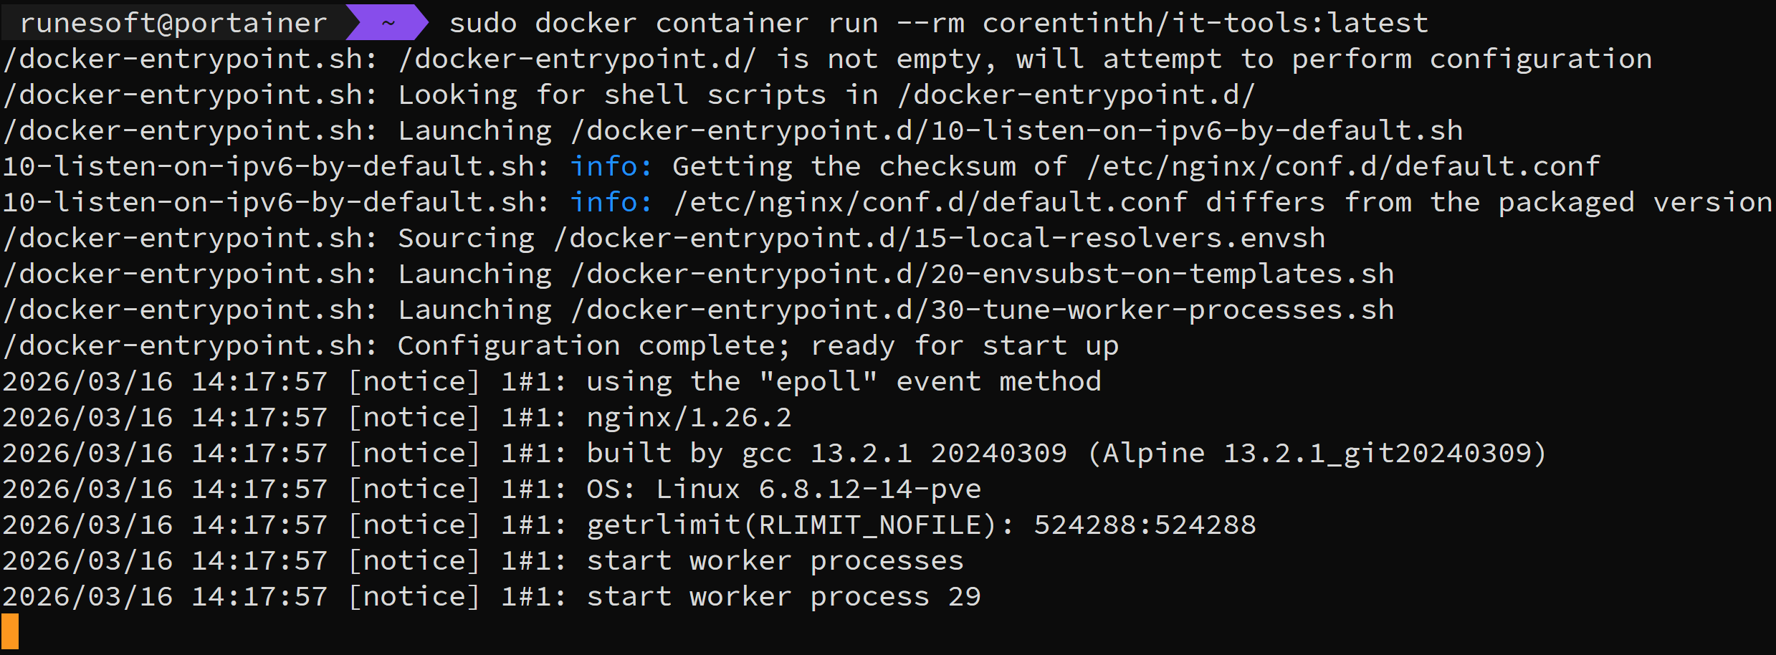This screenshot has height=655, width=1776.
Task: Click the runesoft@portainer prompt segment
Action: click(173, 23)
